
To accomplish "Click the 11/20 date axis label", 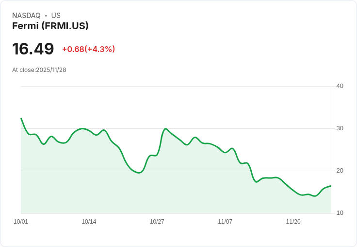I will [x=293, y=222].
